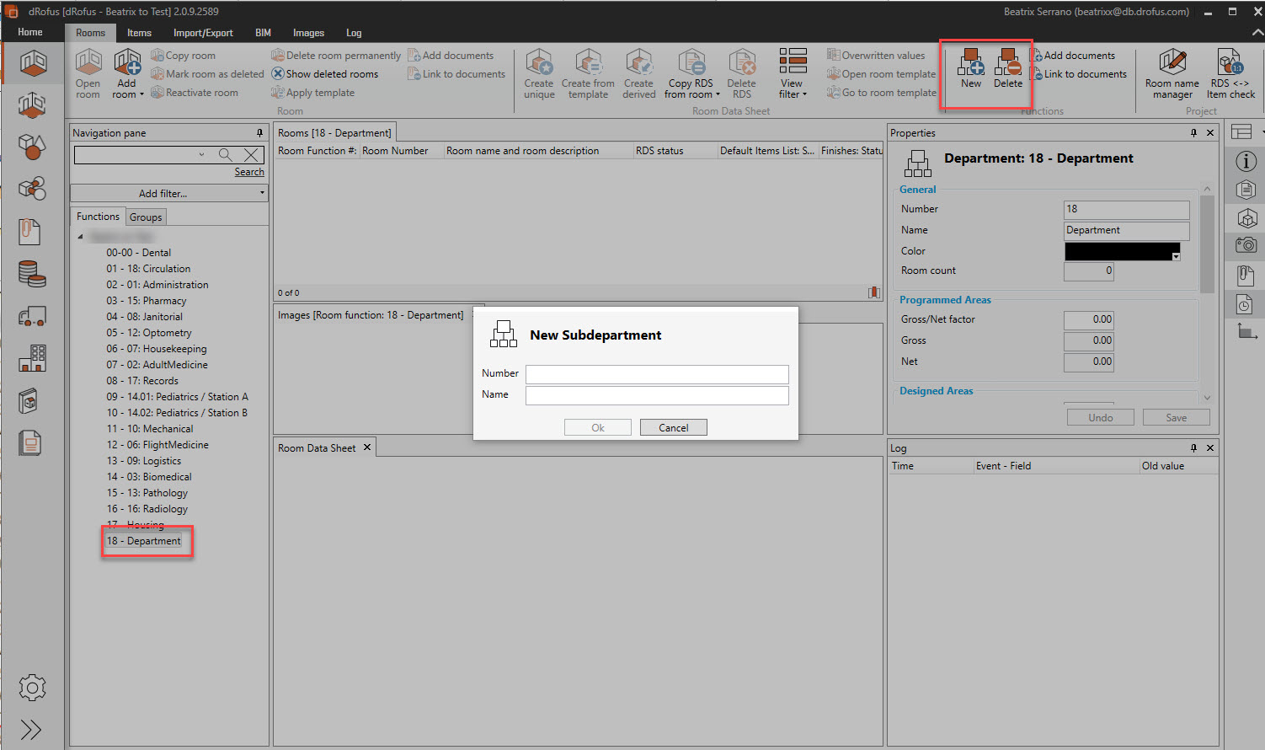Screen dimensions: 1265x750
Task: Click the New function icon
Action: tap(971, 63)
